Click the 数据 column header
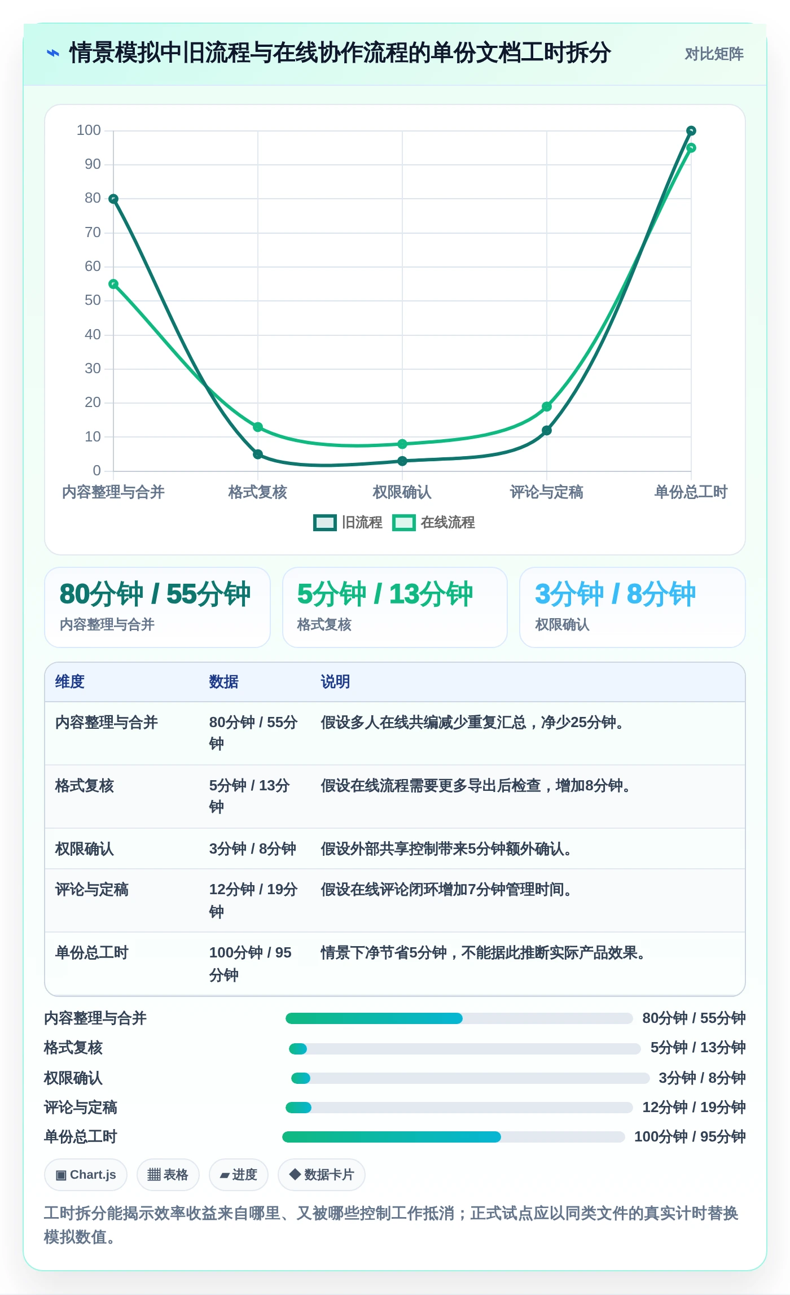This screenshot has height=1295, width=790. coord(224,682)
